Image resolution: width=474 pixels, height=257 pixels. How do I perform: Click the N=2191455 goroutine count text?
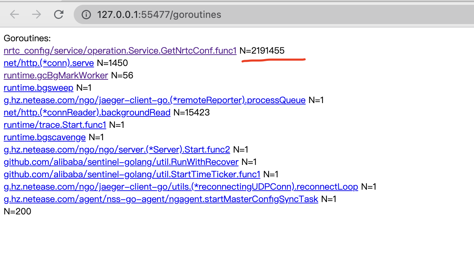coord(262,51)
